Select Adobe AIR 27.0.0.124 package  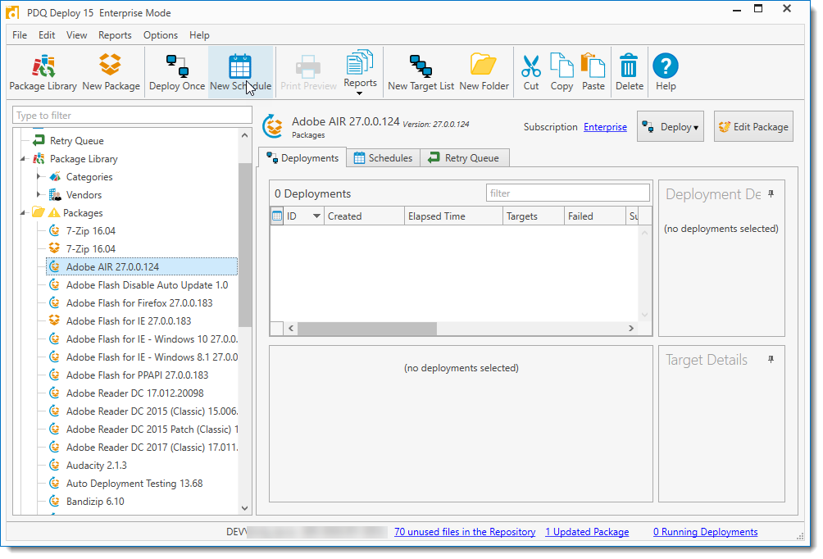(x=142, y=266)
